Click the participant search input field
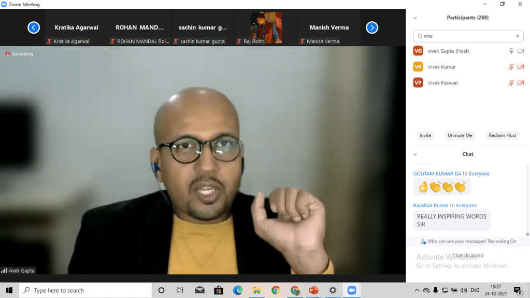The image size is (530, 298). point(466,36)
